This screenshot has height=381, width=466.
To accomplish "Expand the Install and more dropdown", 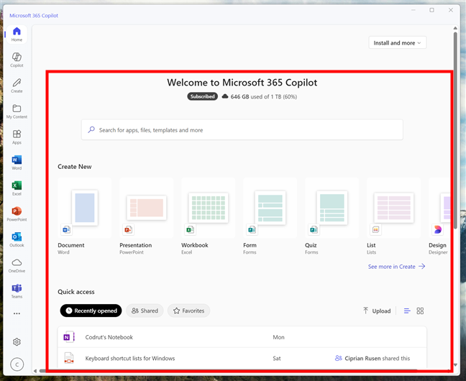I will pyautogui.click(x=398, y=43).
